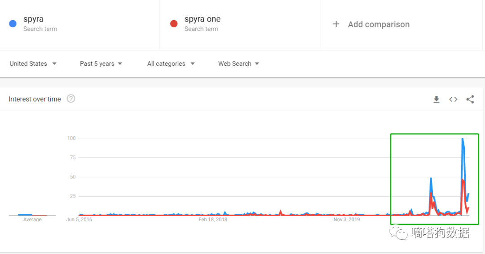Viewport: 485px width, 254px height.
Task: Change the Web Search type dropdown
Action: tap(238, 64)
